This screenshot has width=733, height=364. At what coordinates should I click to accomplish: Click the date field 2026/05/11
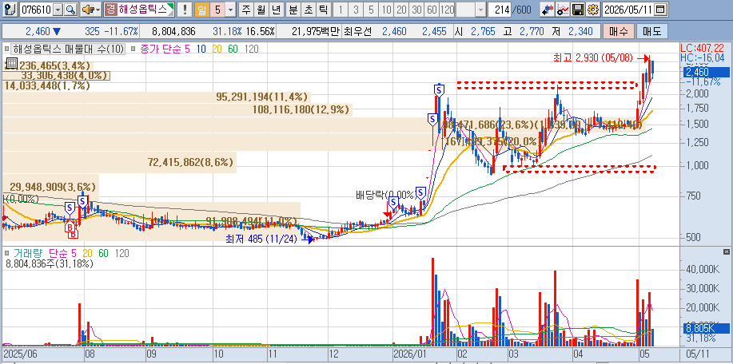[x=629, y=9]
